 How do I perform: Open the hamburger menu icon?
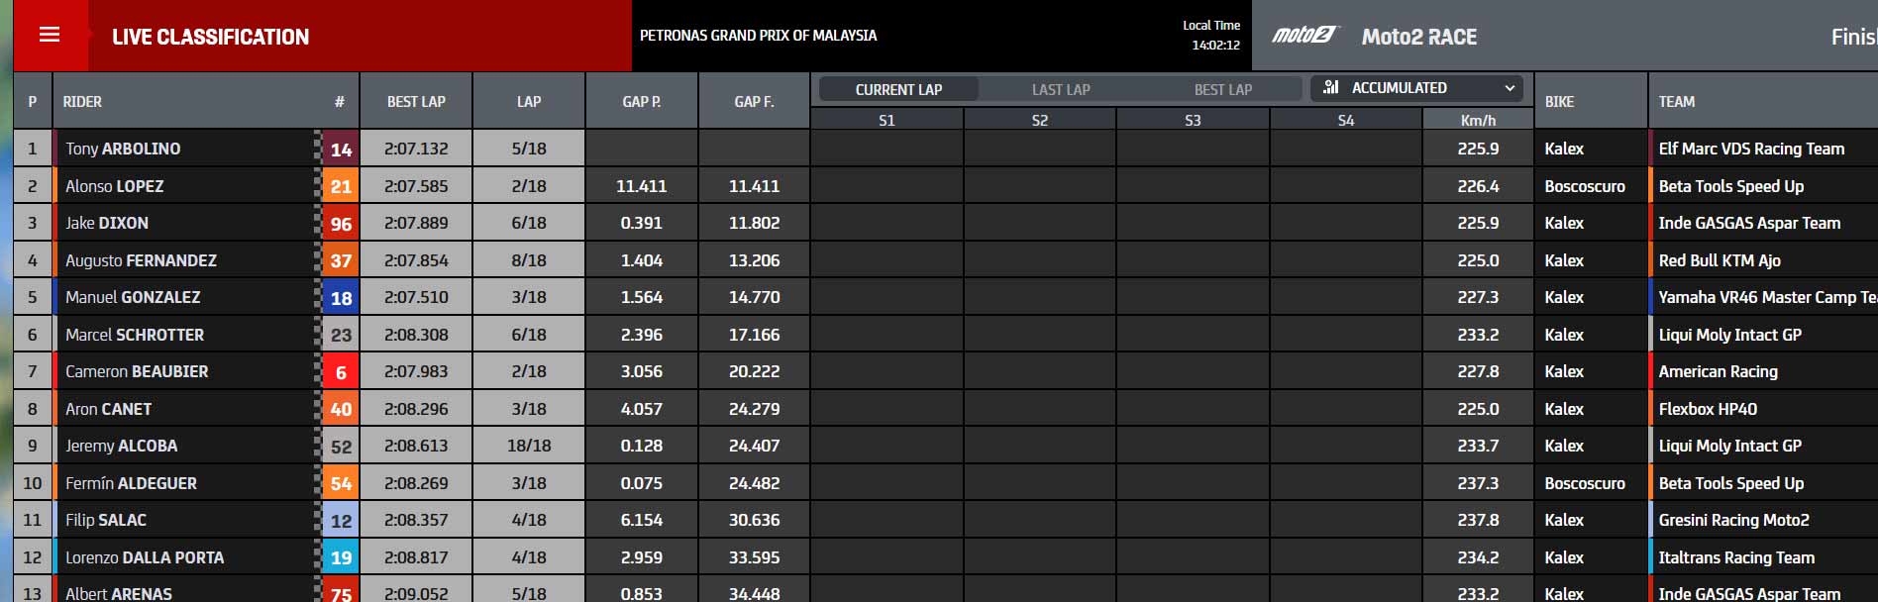tap(50, 36)
